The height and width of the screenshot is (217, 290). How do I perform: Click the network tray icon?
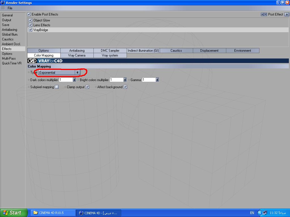click(265, 213)
